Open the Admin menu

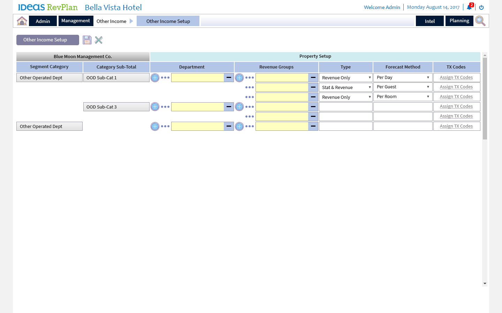pos(43,21)
